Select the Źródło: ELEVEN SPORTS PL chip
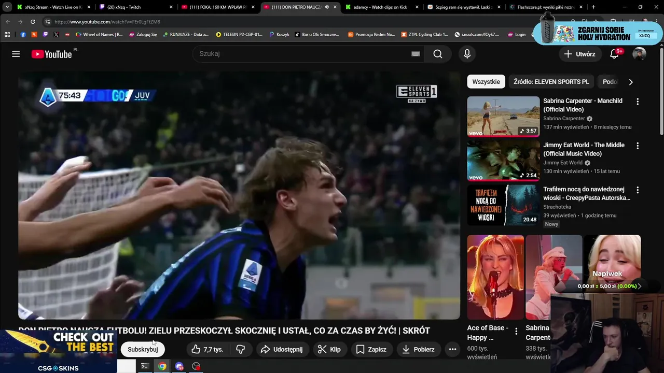This screenshot has height=373, width=664. pos(551,82)
